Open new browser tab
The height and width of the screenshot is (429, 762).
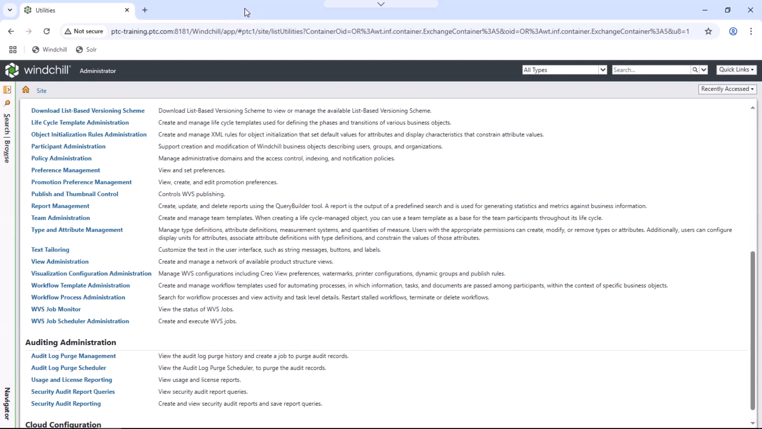[145, 10]
